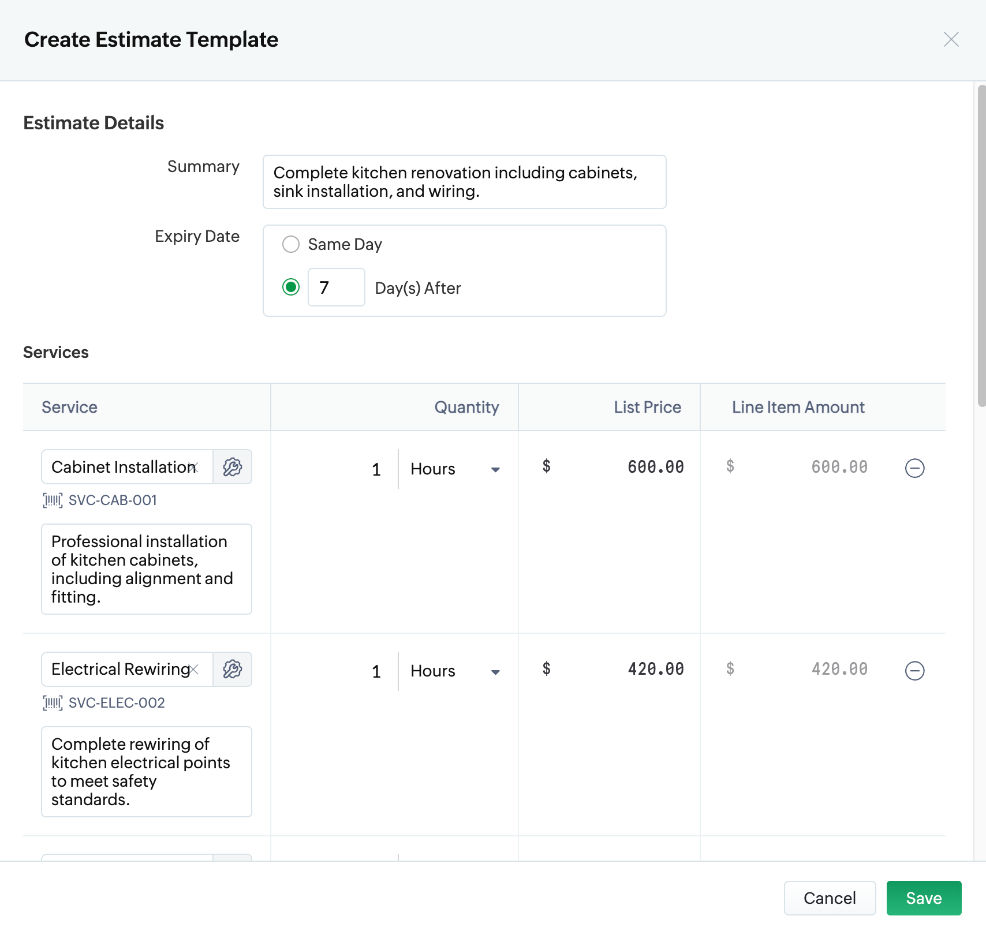Remove the Cabinet Installation line item

click(914, 468)
